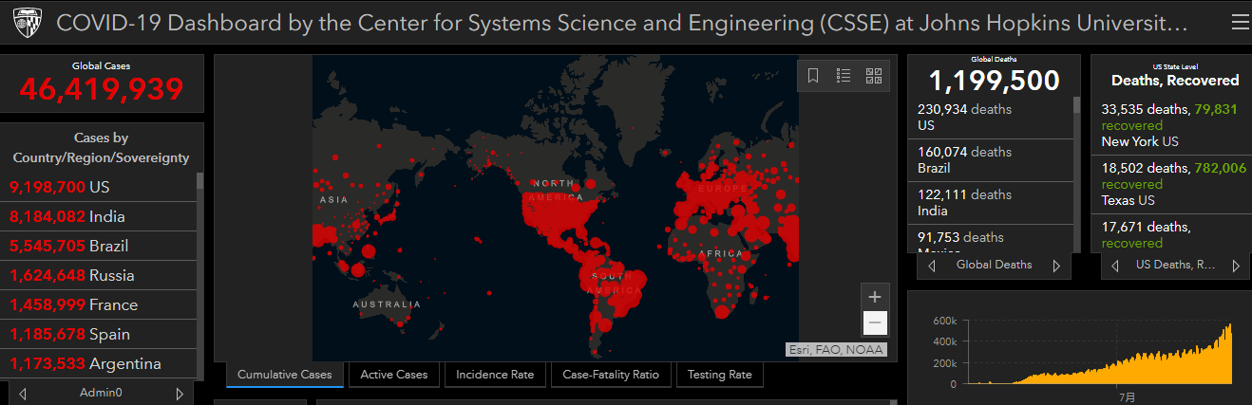The height and width of the screenshot is (405, 1252).
Task: Select India in the cases by country list
Action: (x=66, y=216)
